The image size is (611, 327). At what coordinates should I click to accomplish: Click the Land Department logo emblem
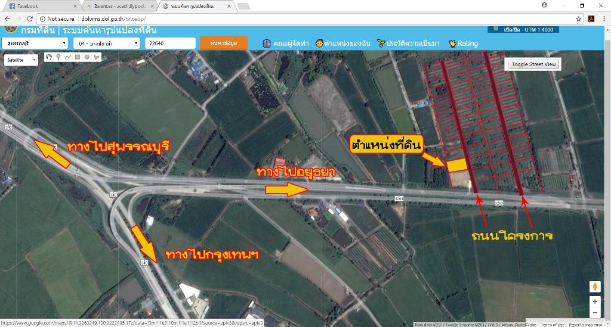pyautogui.click(x=10, y=30)
